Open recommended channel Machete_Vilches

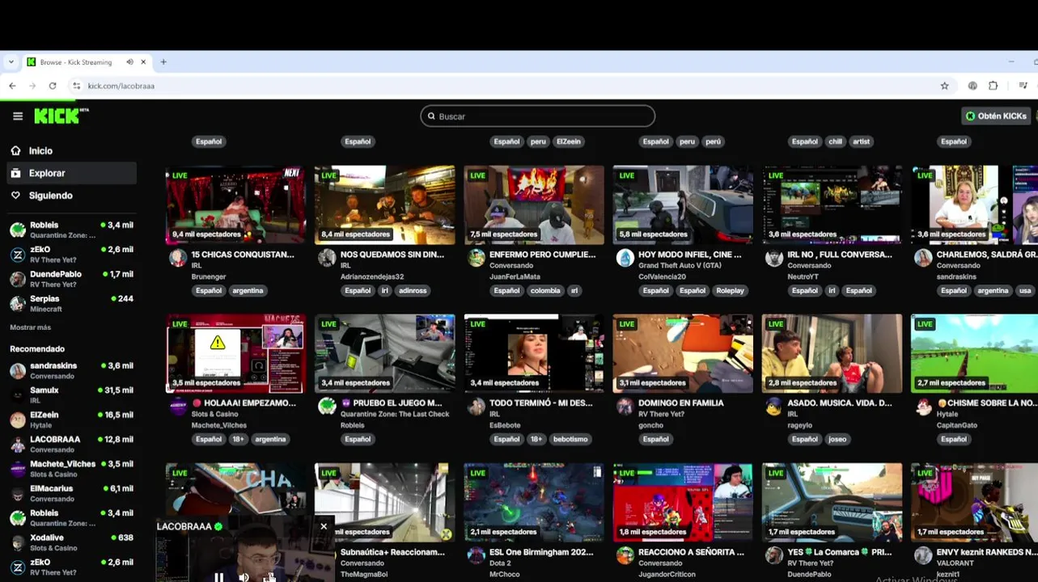[x=71, y=468]
